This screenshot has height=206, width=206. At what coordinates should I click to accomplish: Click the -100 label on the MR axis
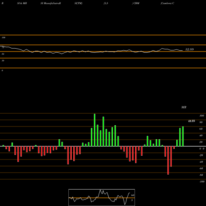pos(202,182)
